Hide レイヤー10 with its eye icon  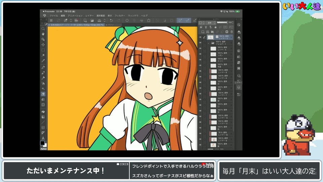(200, 133)
